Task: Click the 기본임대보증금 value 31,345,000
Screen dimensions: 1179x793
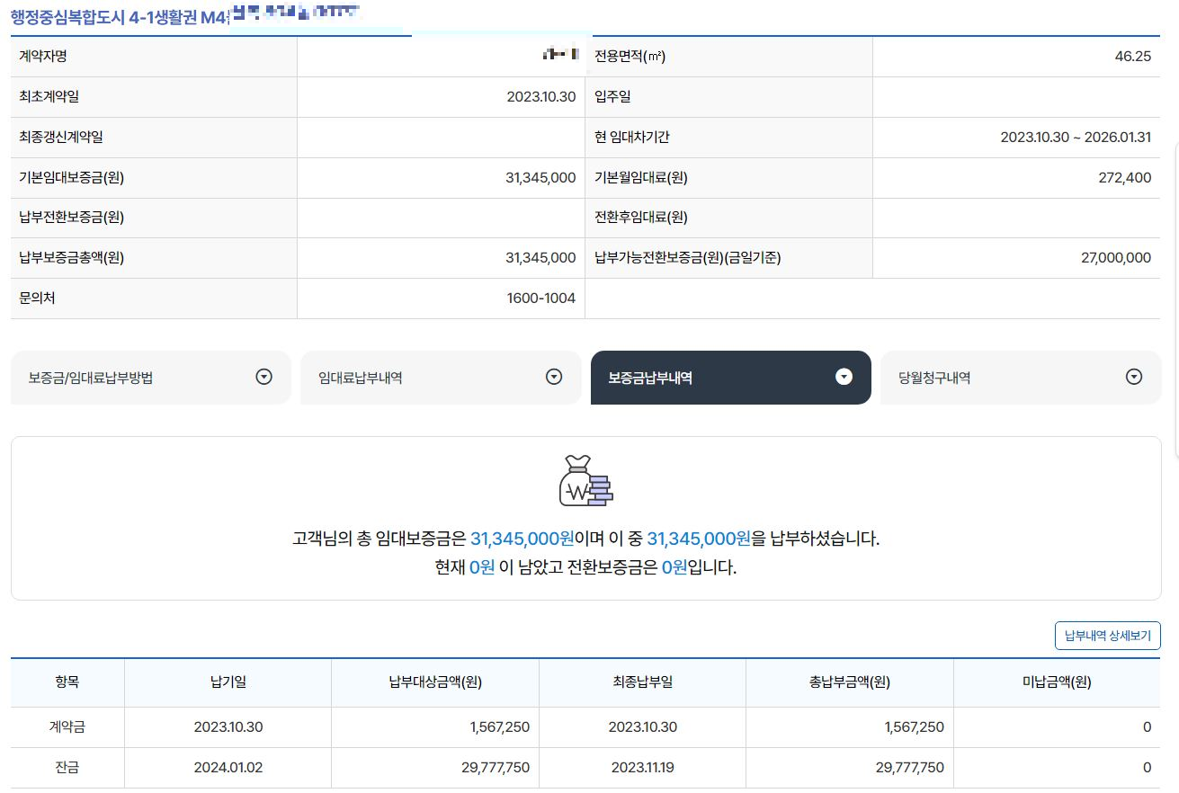Action: (540, 178)
